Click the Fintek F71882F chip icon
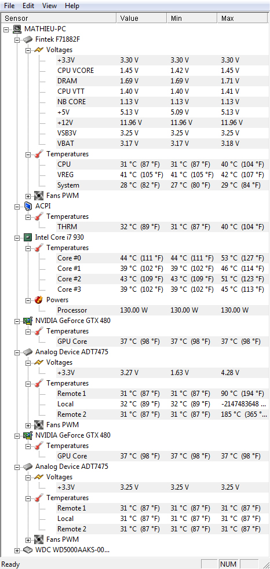The width and height of the screenshot is (270, 569). (28, 39)
